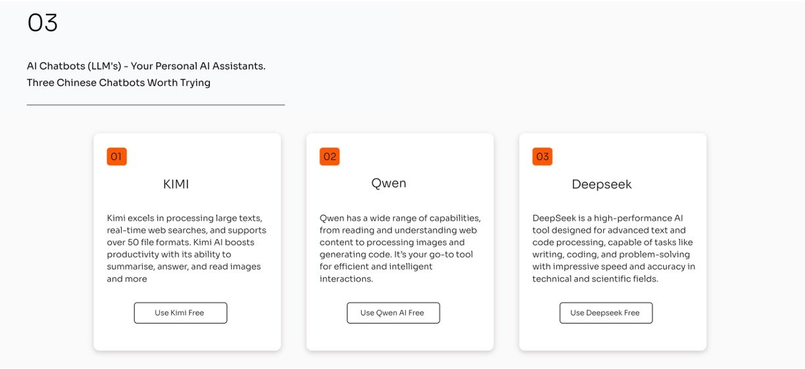Viewport: 805px width, 369px height.
Task: Click the Use Kimi Free button
Action: (180, 313)
